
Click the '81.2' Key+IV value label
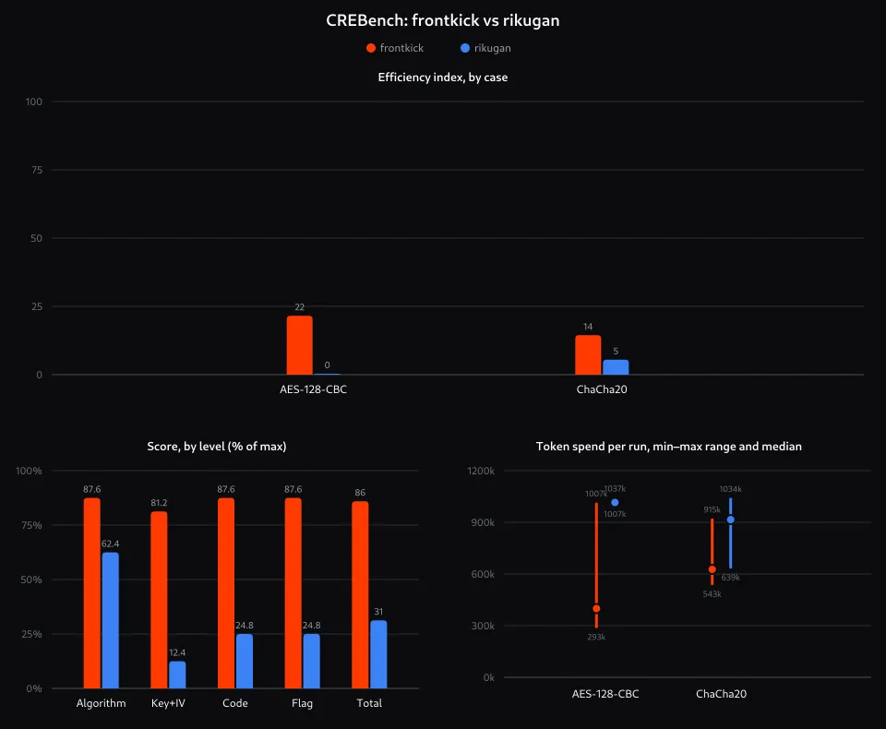tap(159, 503)
